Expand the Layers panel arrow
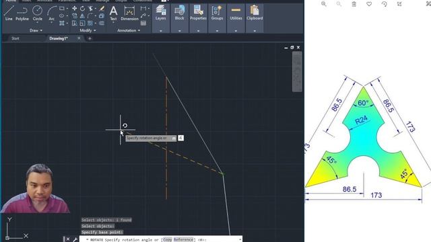The width and height of the screenshot is (431, 242). tap(161, 31)
